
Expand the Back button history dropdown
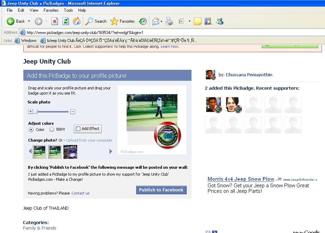pyautogui.click(x=29, y=21)
